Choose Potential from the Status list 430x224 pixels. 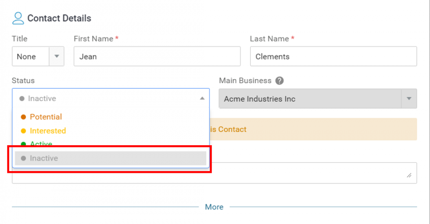tap(46, 117)
